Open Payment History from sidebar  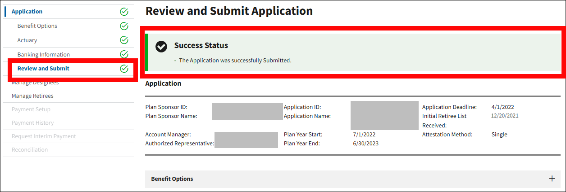coord(32,123)
